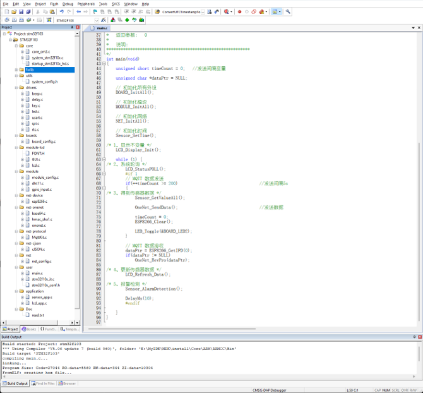Collapse the main function fold marker
Screen dimensions: 423x393
pos(104,63)
